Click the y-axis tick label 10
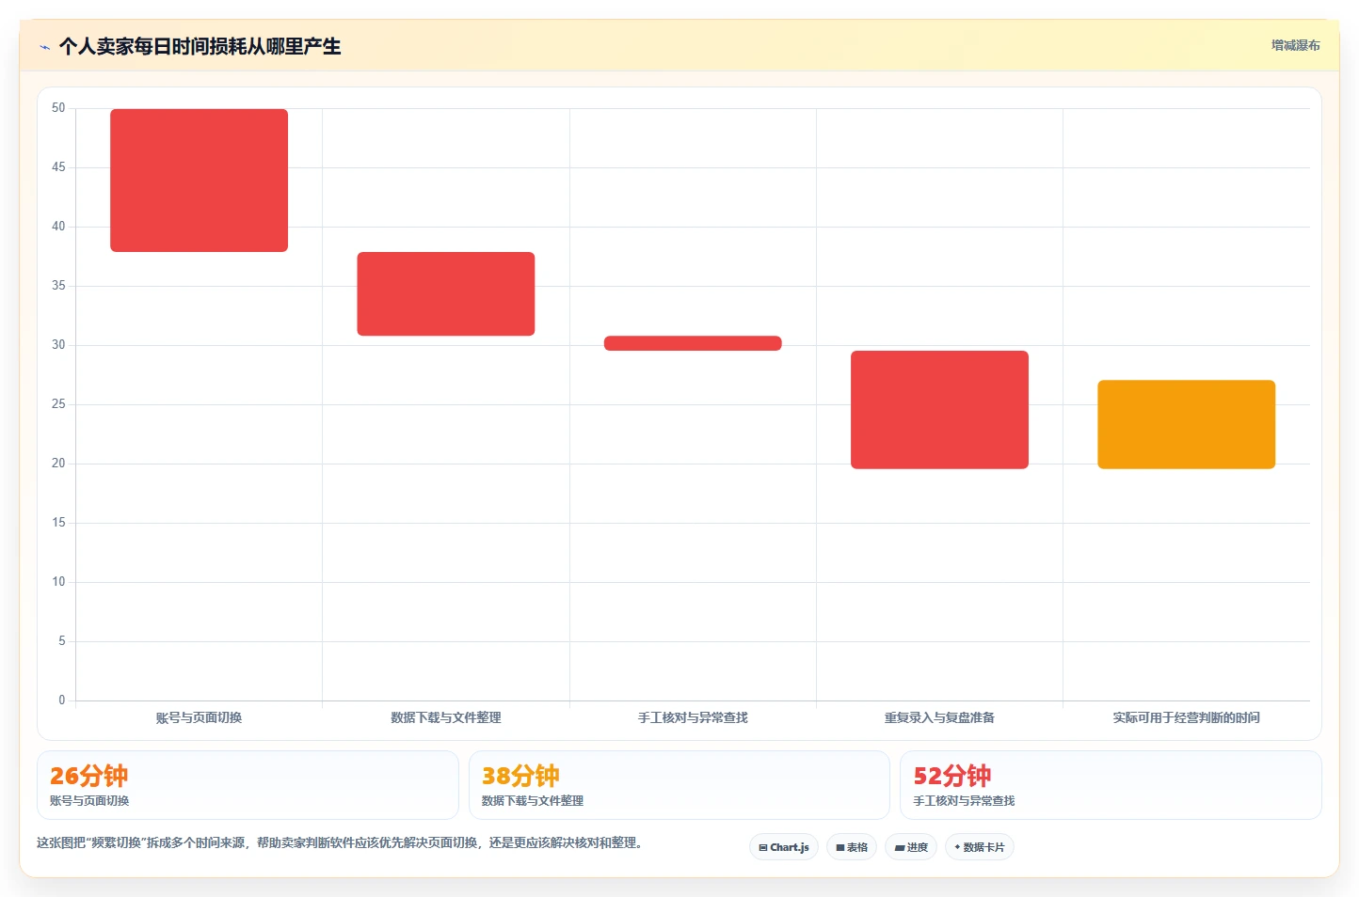The image size is (1359, 897). 58,582
